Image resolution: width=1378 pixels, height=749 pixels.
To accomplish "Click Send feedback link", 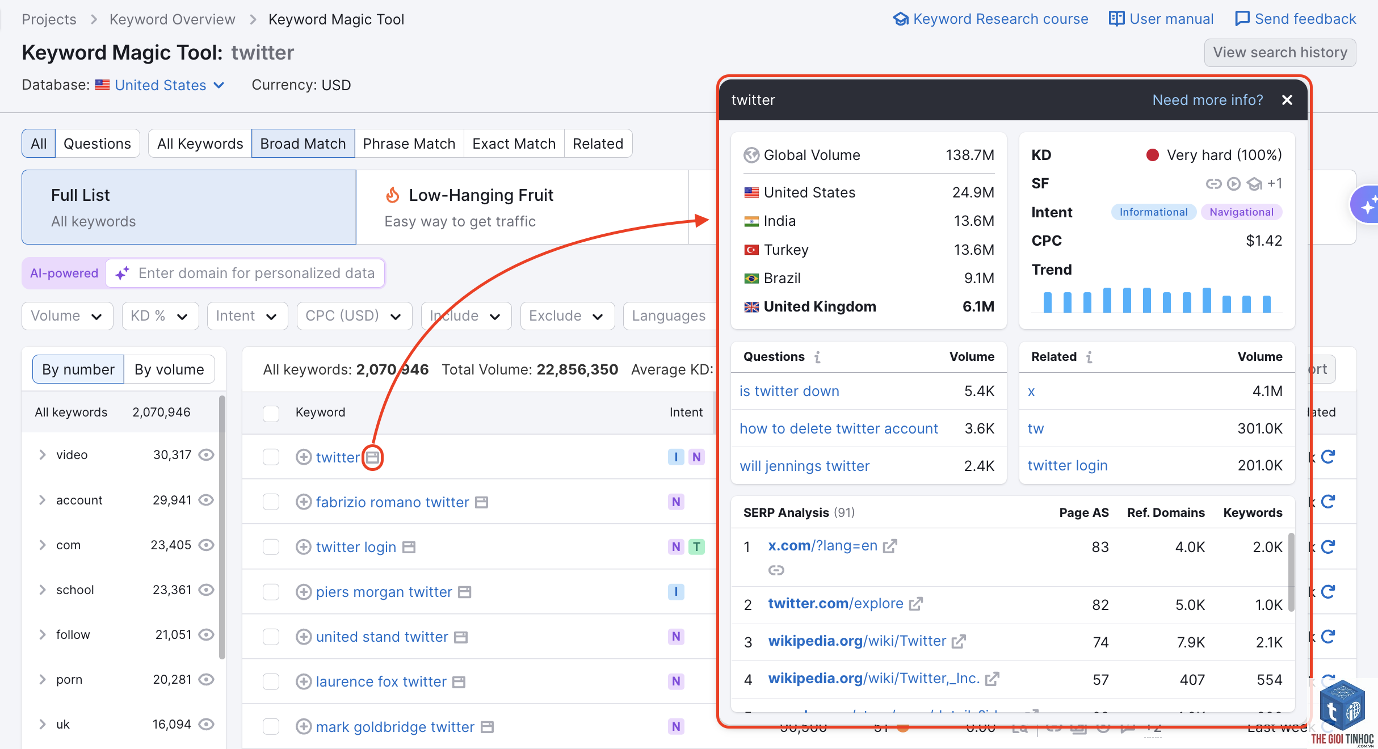I will (x=1296, y=19).
